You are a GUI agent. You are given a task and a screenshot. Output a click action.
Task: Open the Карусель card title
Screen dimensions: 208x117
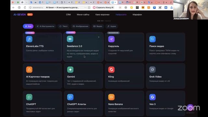[113, 46]
